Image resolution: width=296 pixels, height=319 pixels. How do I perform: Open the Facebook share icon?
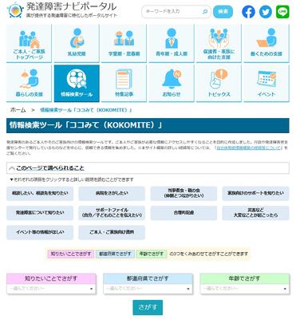pos(248,12)
